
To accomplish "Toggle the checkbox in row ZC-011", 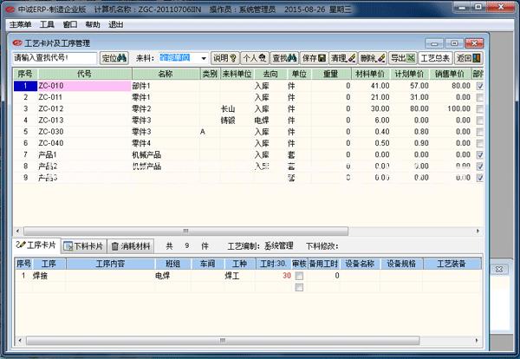I will 479,97.
